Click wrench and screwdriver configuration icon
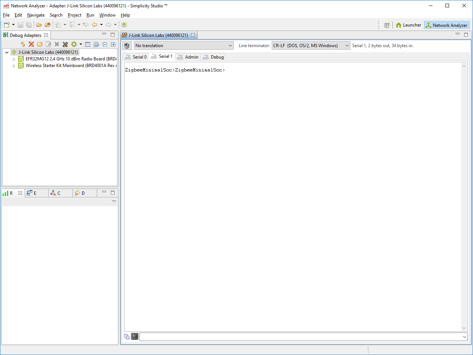Screen dimensions: 473x355 [65, 44]
